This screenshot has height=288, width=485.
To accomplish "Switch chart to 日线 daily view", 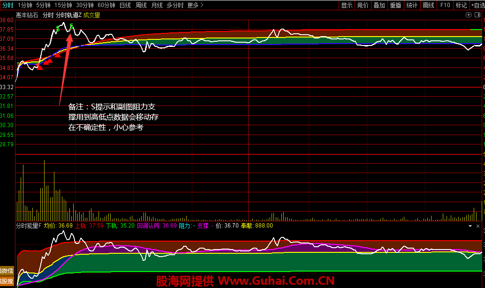I will point(125,5).
